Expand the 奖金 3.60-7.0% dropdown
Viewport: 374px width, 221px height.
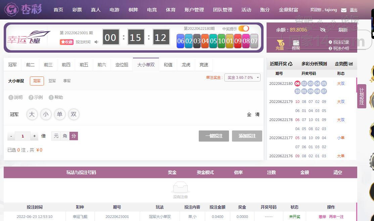242,77
